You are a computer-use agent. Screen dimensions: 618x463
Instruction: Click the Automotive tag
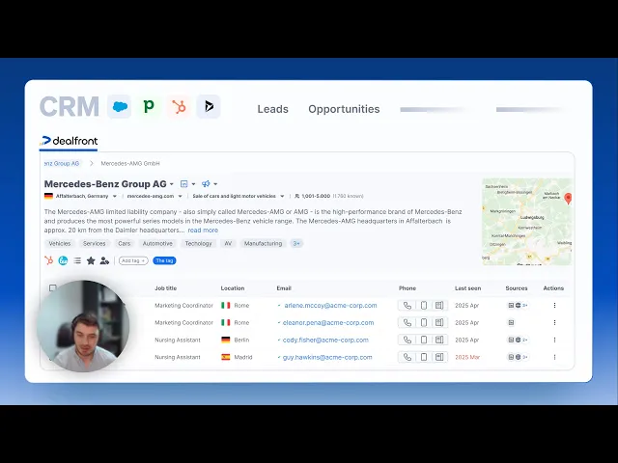[x=157, y=244]
